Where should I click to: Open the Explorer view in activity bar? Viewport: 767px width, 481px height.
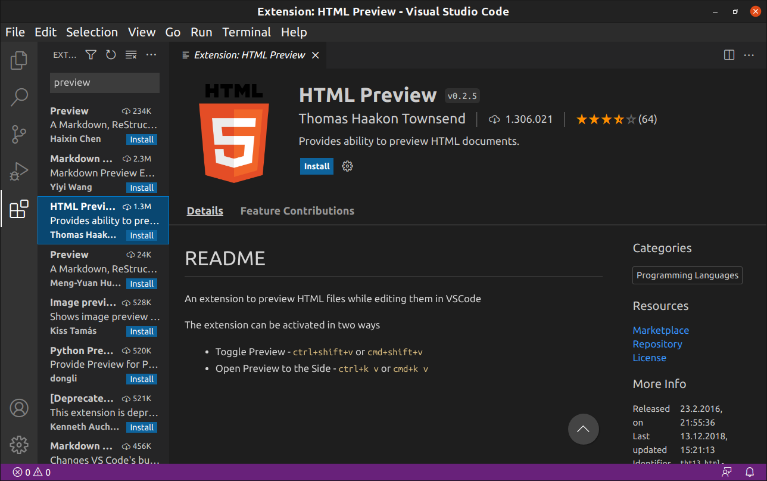point(19,60)
